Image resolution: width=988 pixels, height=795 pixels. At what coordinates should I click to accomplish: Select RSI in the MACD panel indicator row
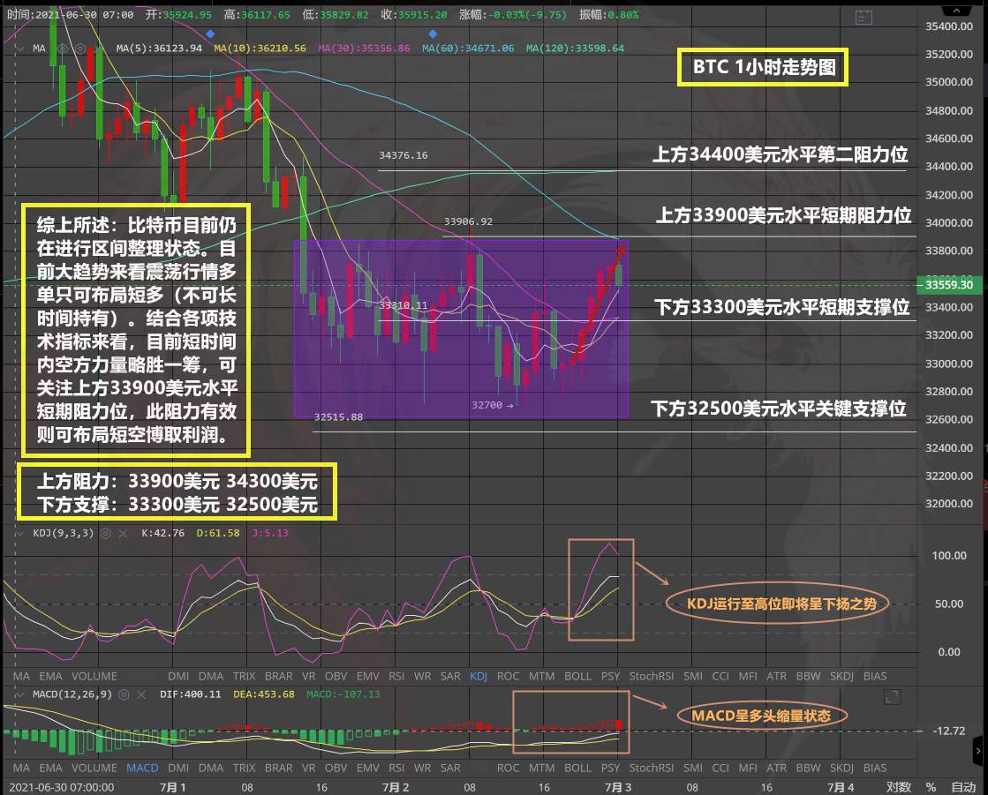[396, 768]
